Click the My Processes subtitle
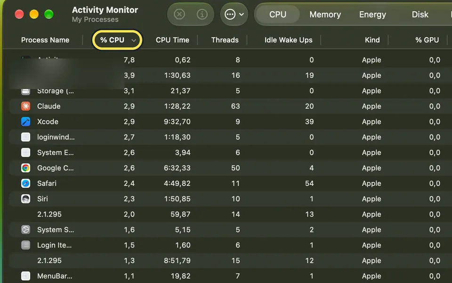Screen dimensions: 452x283 (x=95, y=19)
